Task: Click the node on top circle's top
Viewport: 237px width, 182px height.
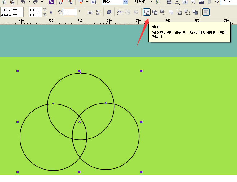Action: coord(81,73)
